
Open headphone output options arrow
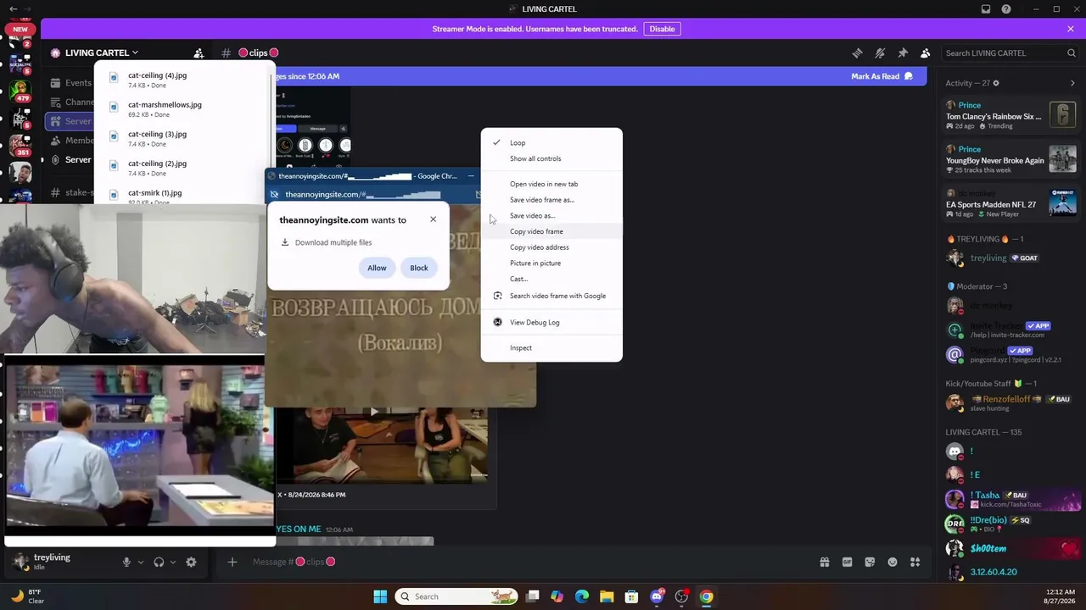(173, 562)
